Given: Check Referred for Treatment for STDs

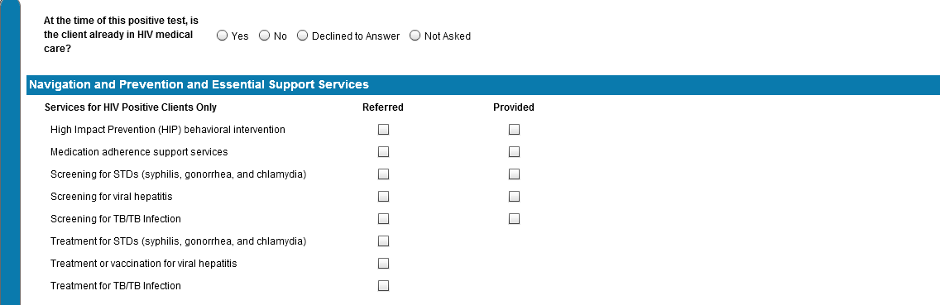Looking at the screenshot, I should coord(383,241).
